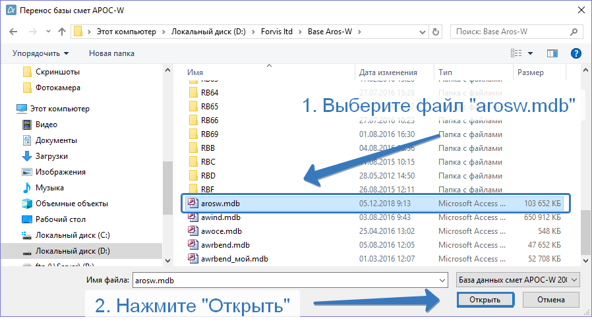
Task: Select the RBC folder
Action: (208, 162)
